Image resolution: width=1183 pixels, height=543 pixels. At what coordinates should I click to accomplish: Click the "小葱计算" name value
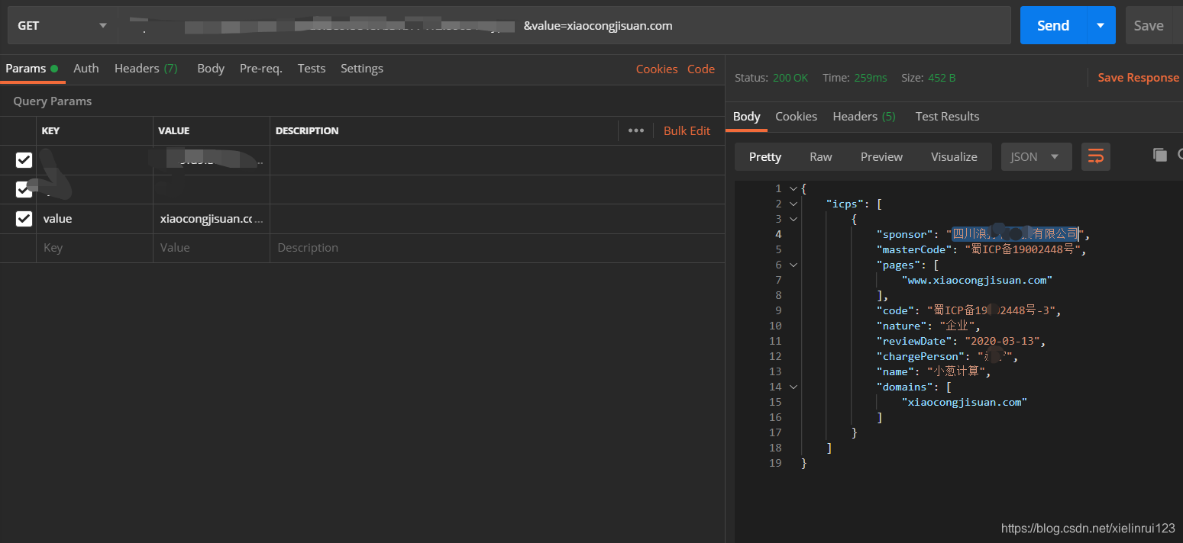coord(955,371)
